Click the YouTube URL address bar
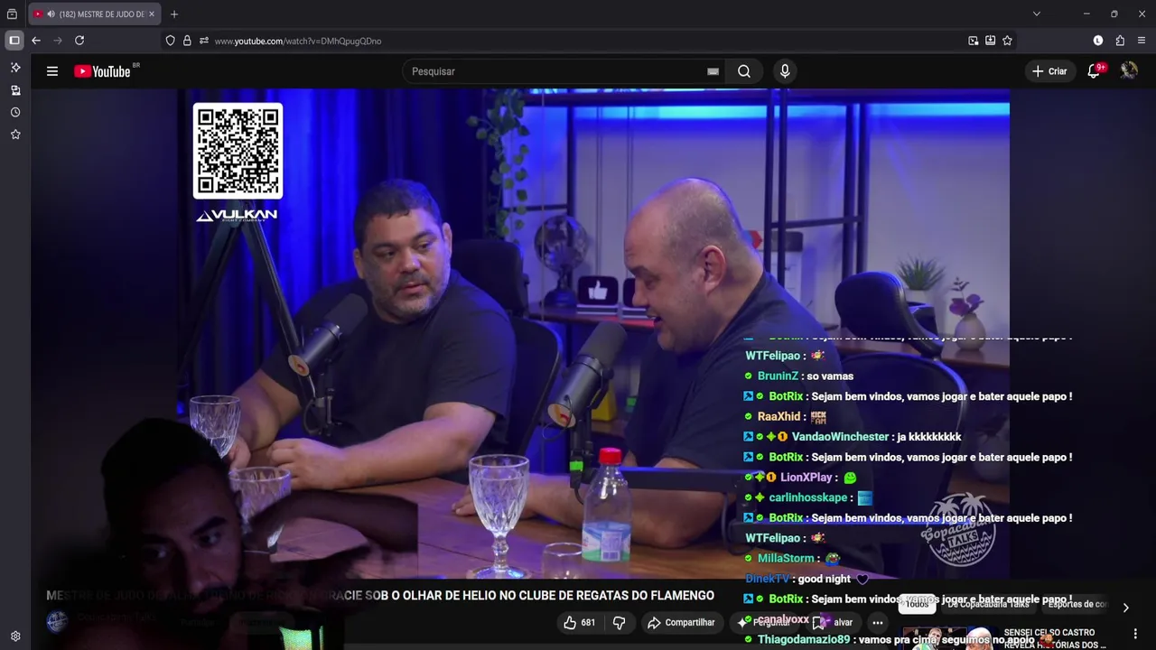This screenshot has width=1156, height=650. [x=298, y=41]
